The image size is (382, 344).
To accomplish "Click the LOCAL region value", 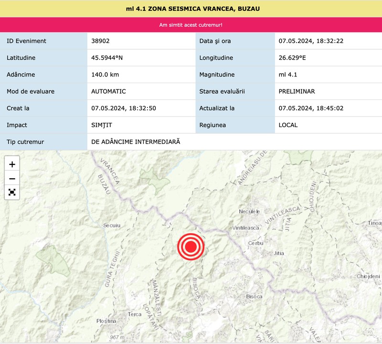I will pos(288,125).
